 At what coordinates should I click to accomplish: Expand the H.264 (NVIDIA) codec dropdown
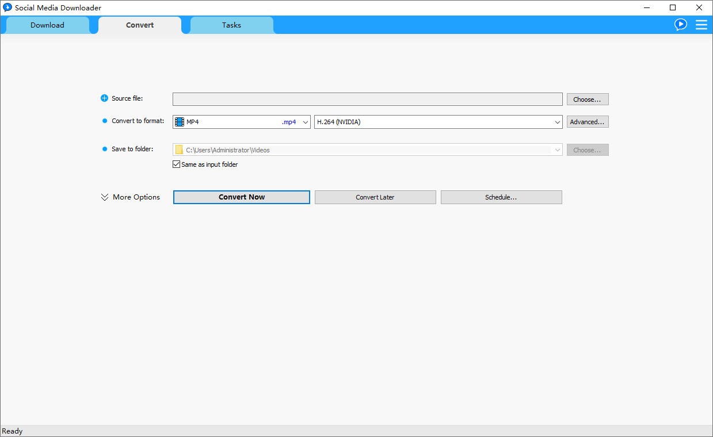pyautogui.click(x=557, y=122)
